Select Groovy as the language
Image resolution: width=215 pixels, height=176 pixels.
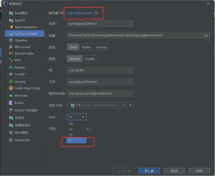[101, 47]
